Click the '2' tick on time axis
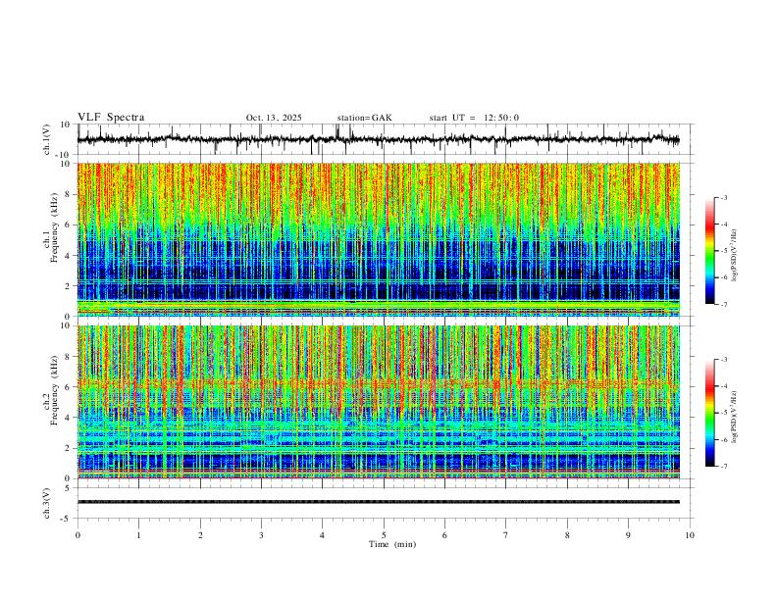Image resolution: width=777 pixels, height=600 pixels. tap(200, 535)
